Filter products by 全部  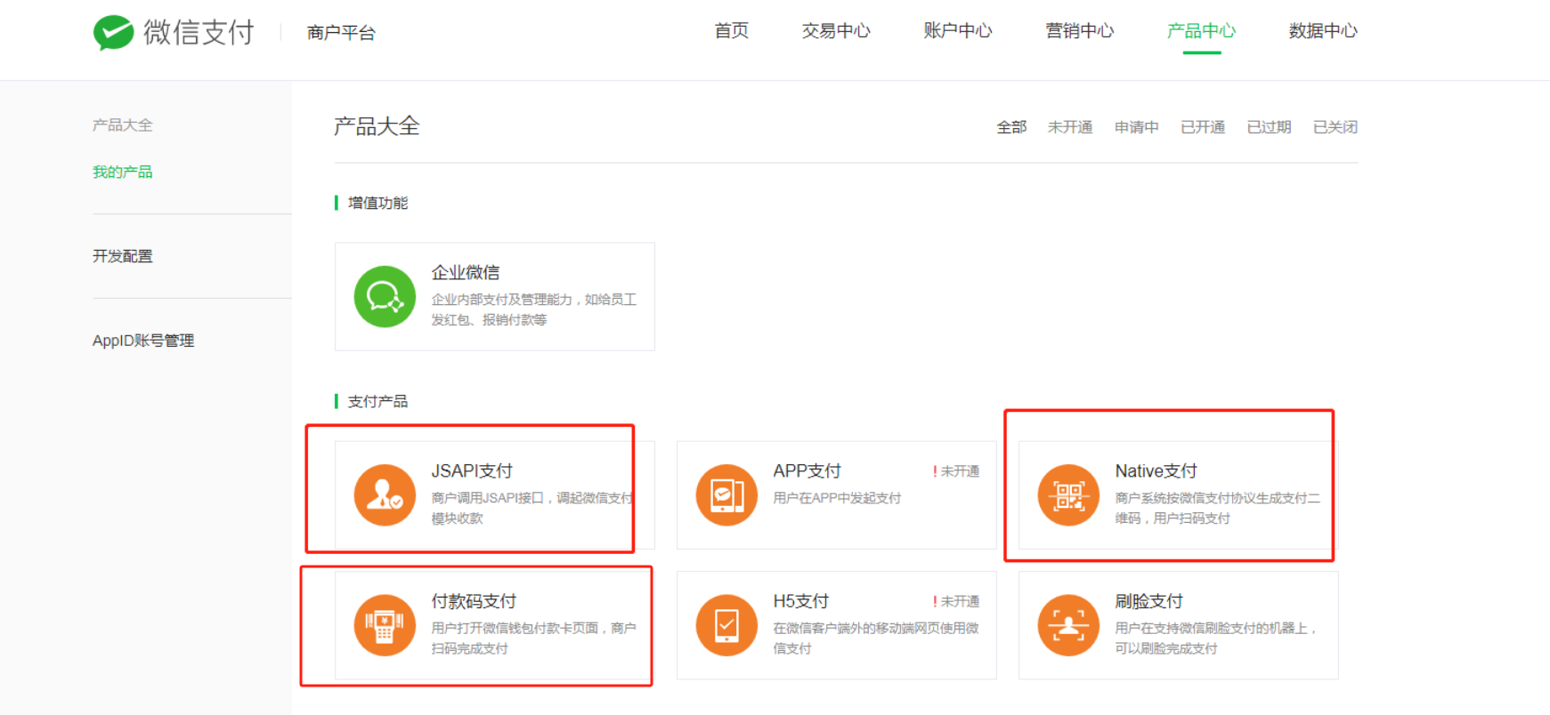tap(1011, 127)
